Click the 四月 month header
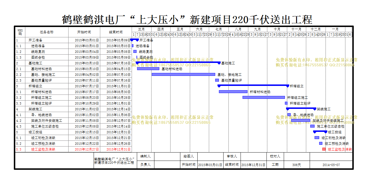 161,29
